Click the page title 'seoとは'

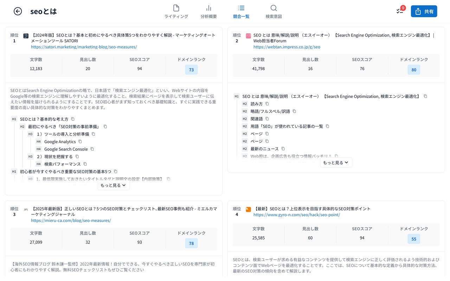click(x=44, y=11)
